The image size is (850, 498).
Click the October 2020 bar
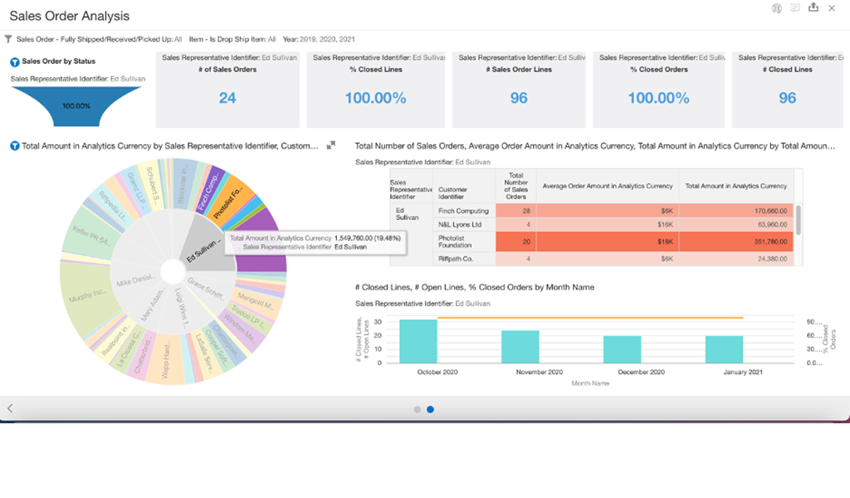click(x=418, y=341)
